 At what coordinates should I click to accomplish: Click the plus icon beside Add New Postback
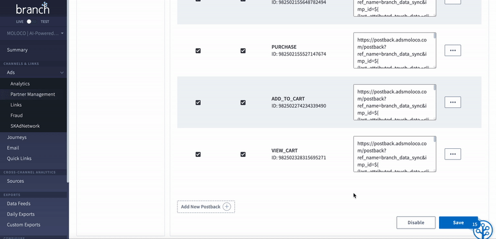[227, 206]
